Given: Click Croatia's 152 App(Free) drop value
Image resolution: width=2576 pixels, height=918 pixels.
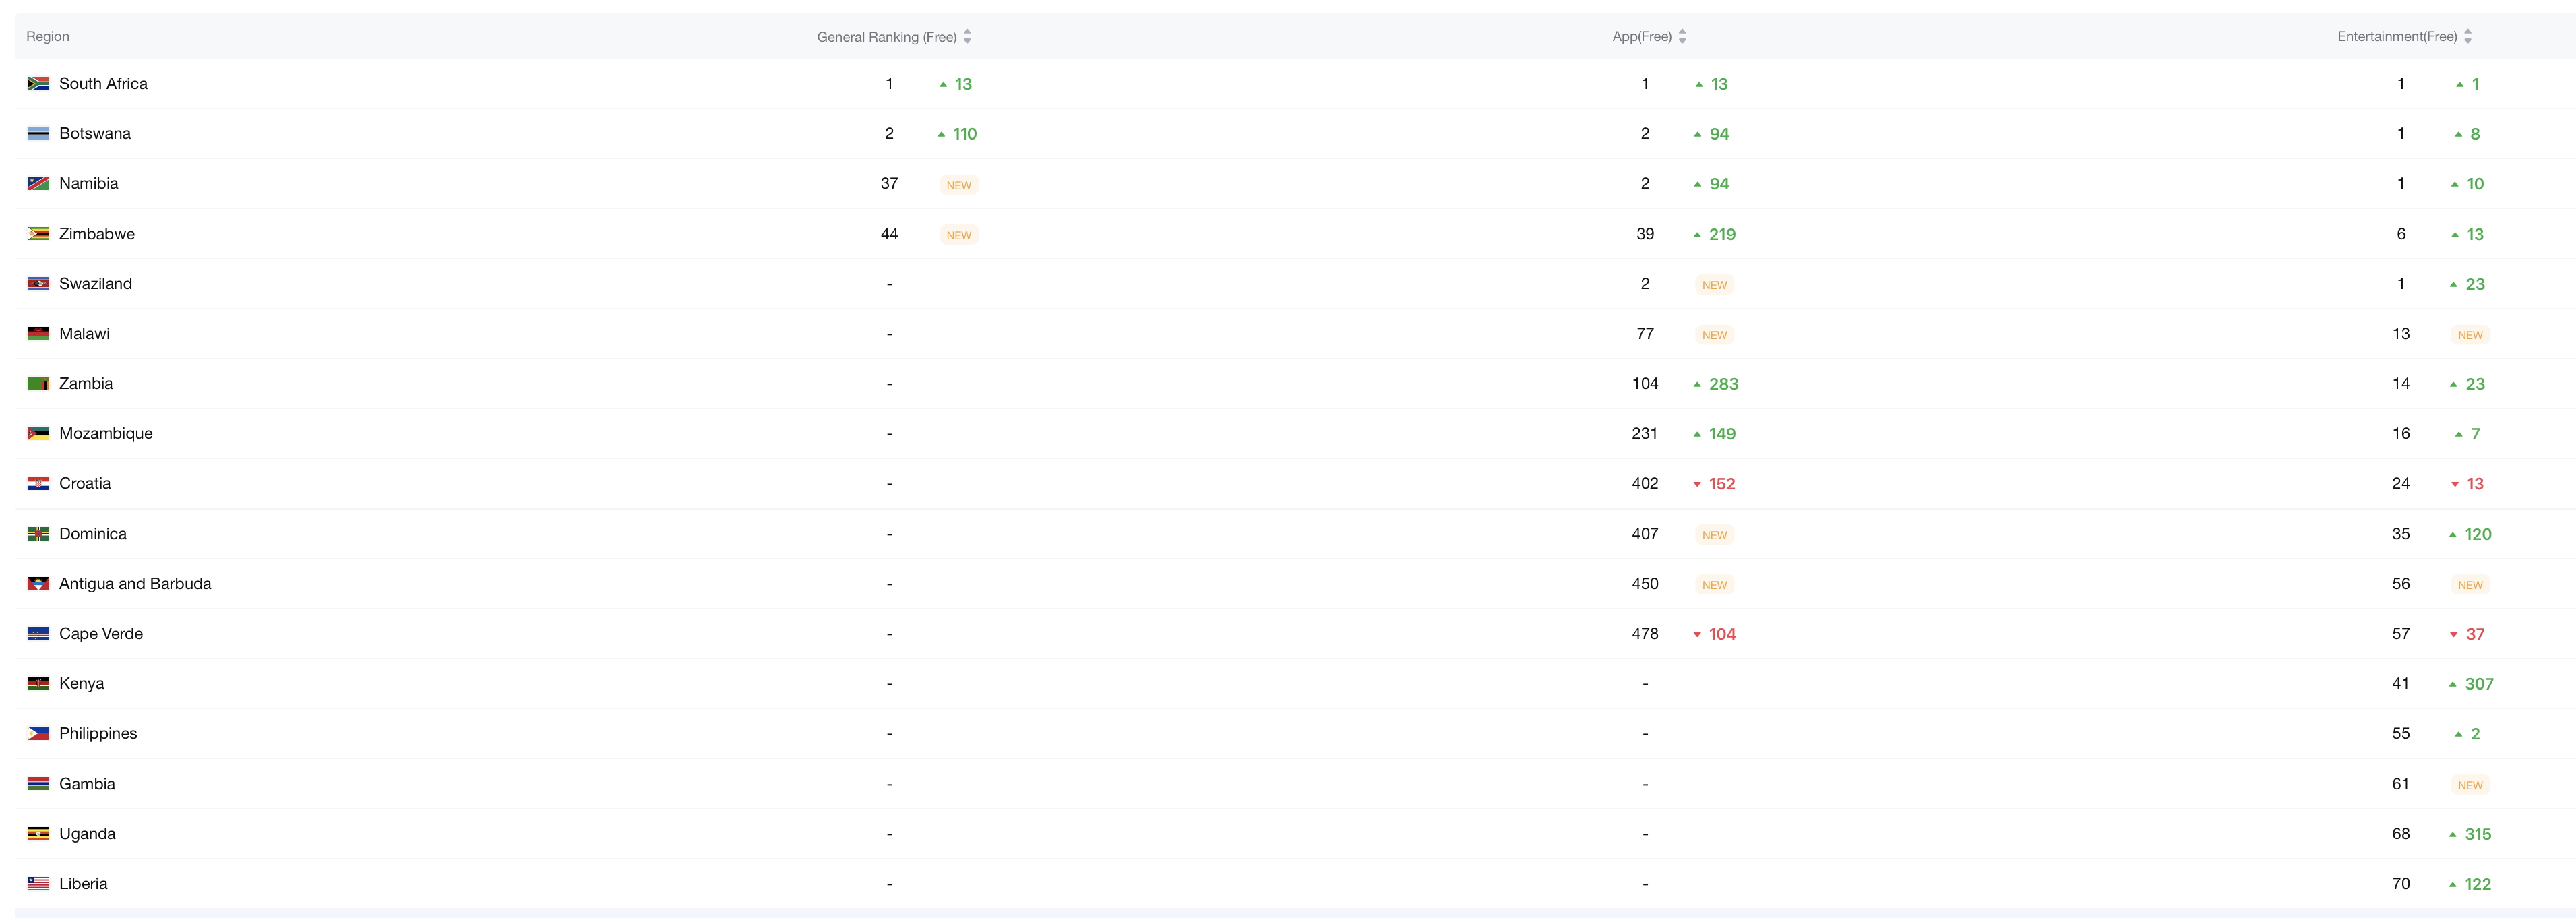Looking at the screenshot, I should (x=1722, y=484).
